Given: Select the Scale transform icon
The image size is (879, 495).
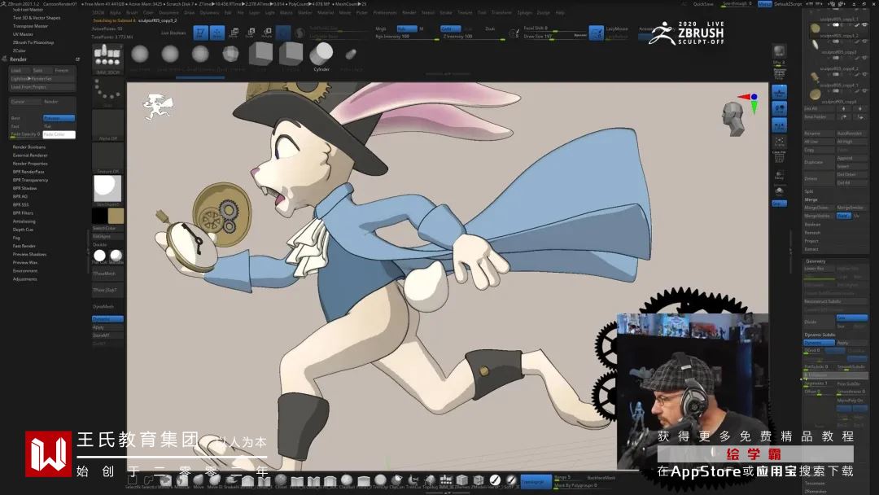Looking at the screenshot, I should 250,33.
